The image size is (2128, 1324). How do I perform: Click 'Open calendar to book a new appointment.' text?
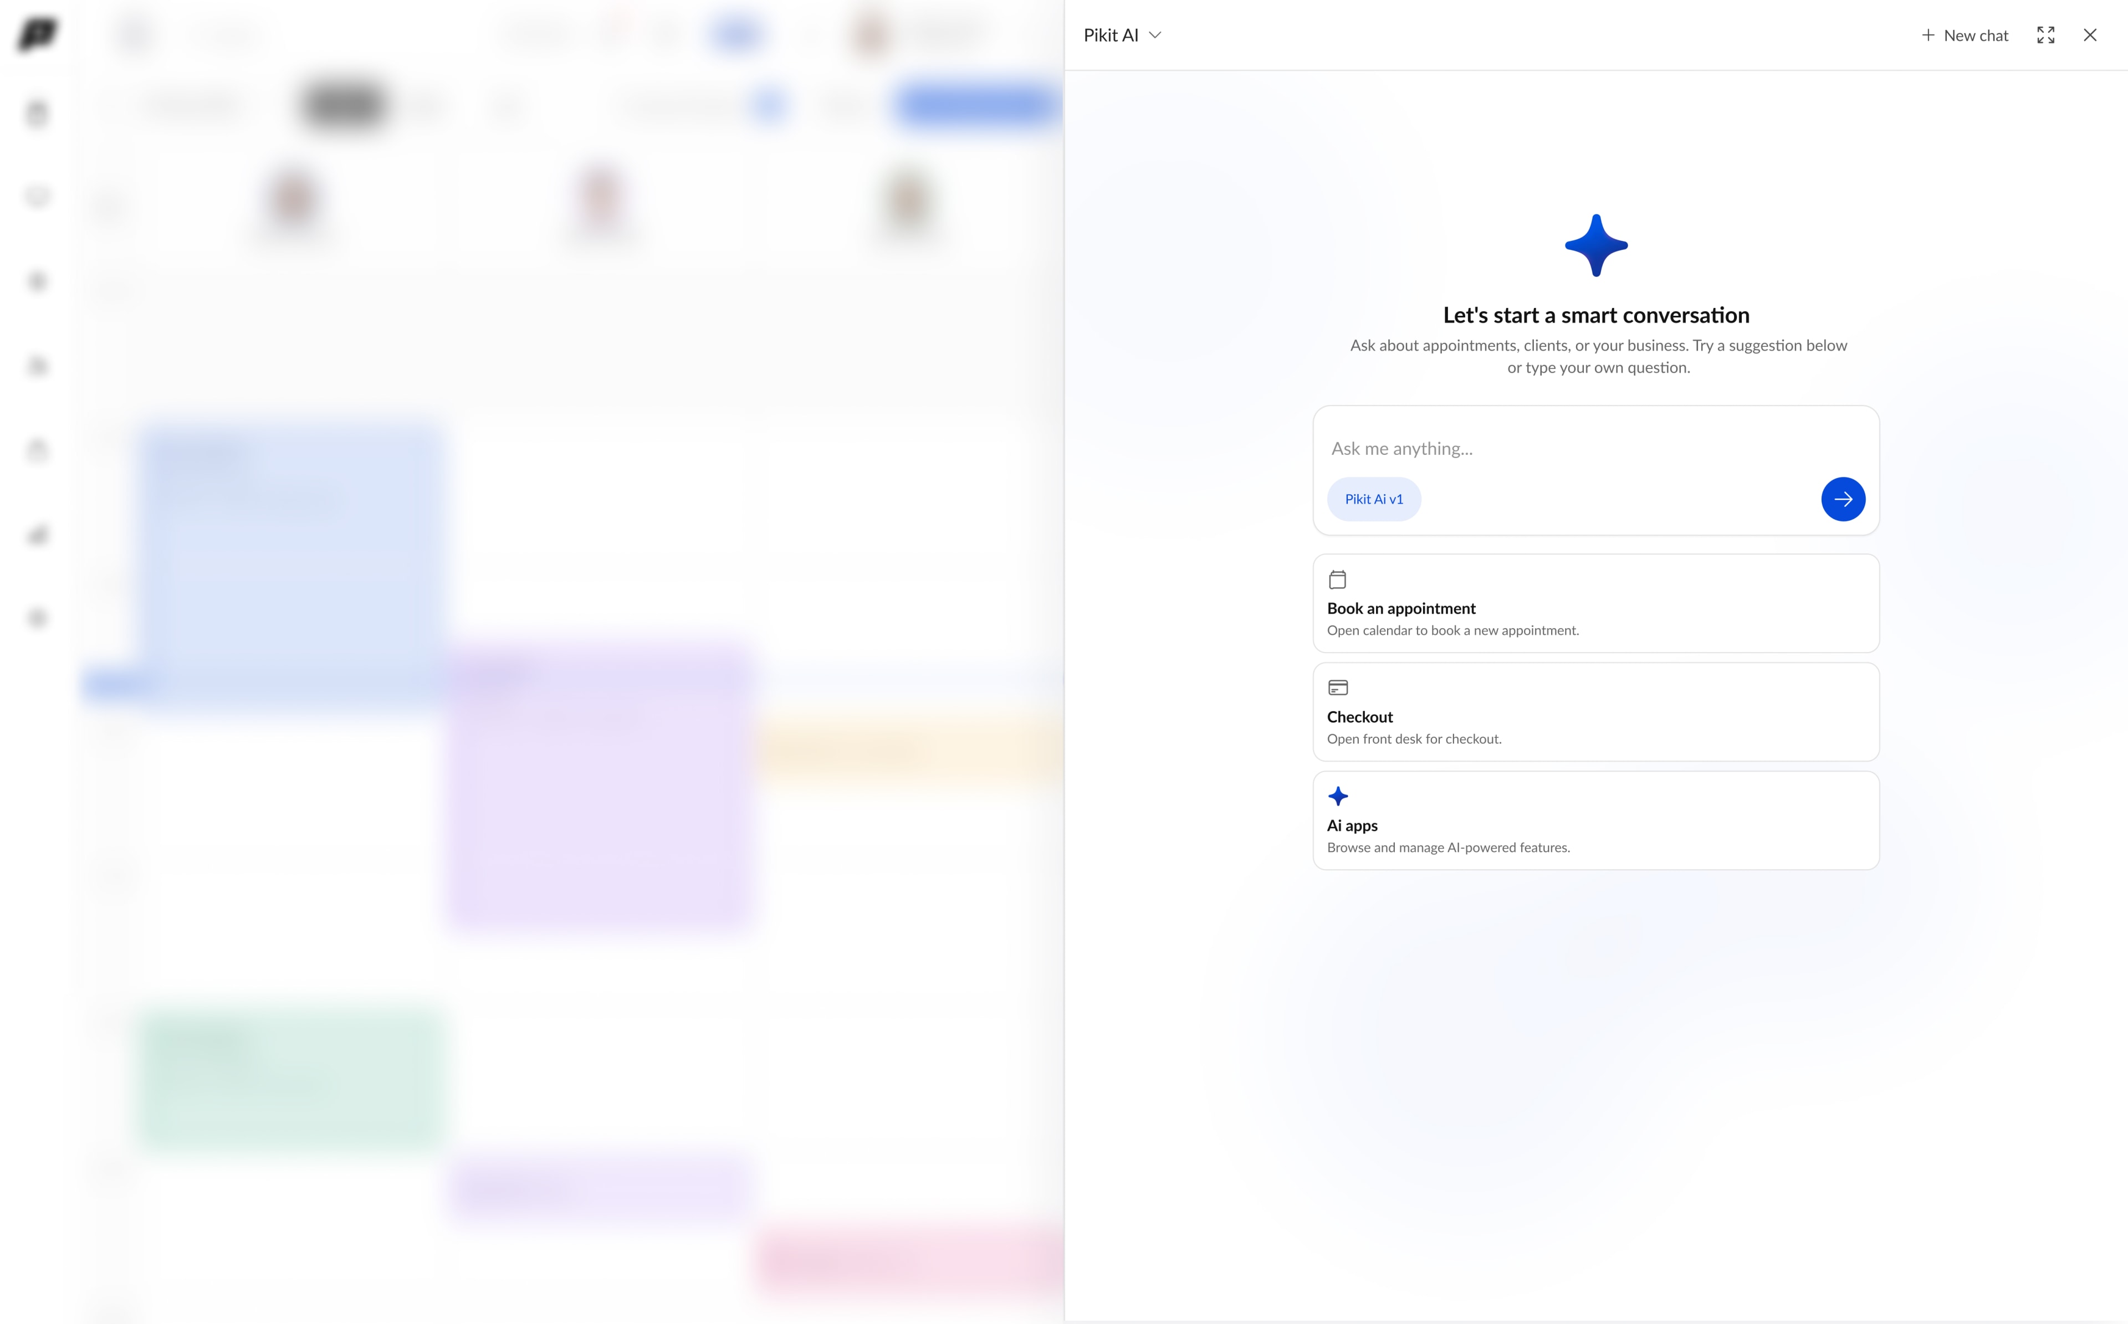[x=1453, y=630]
